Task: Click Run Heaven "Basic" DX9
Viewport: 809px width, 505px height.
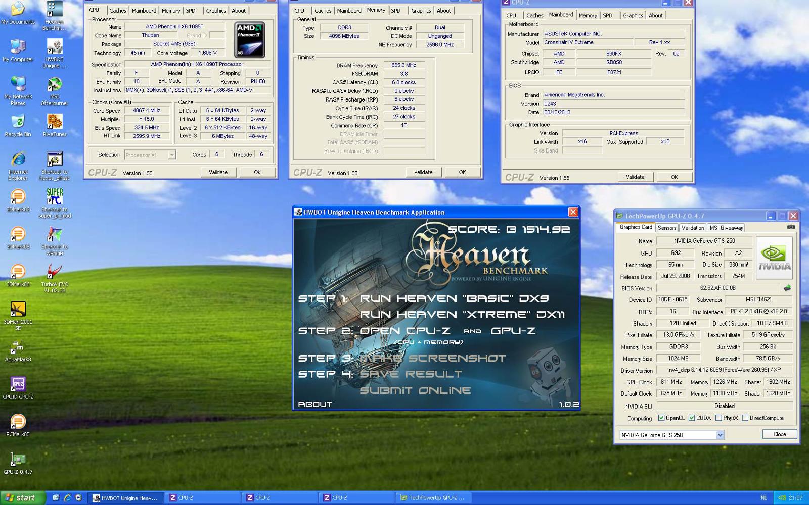Action: (x=454, y=298)
